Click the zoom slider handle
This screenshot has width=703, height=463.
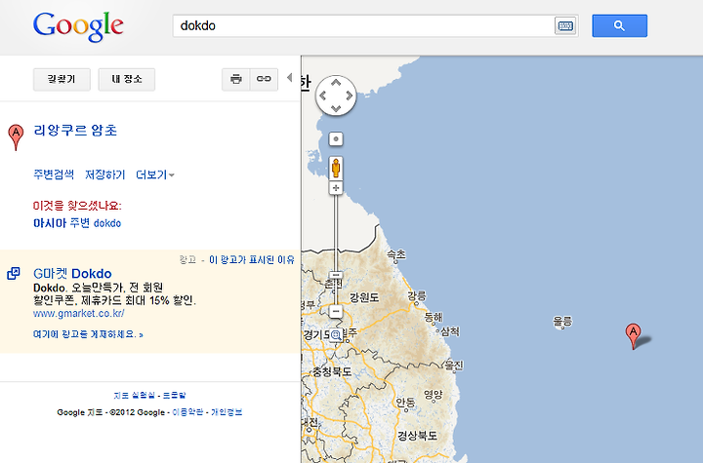pyautogui.click(x=336, y=275)
